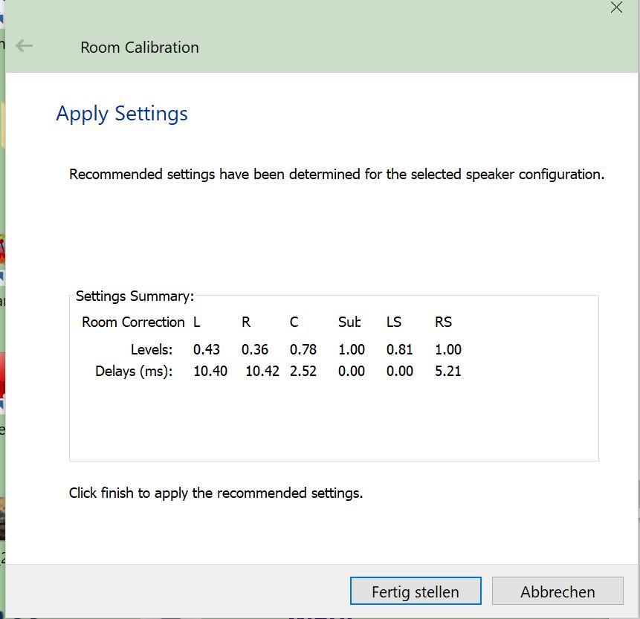The image size is (640, 619).
Task: Click the LS delay value 0.00
Action: pos(400,371)
